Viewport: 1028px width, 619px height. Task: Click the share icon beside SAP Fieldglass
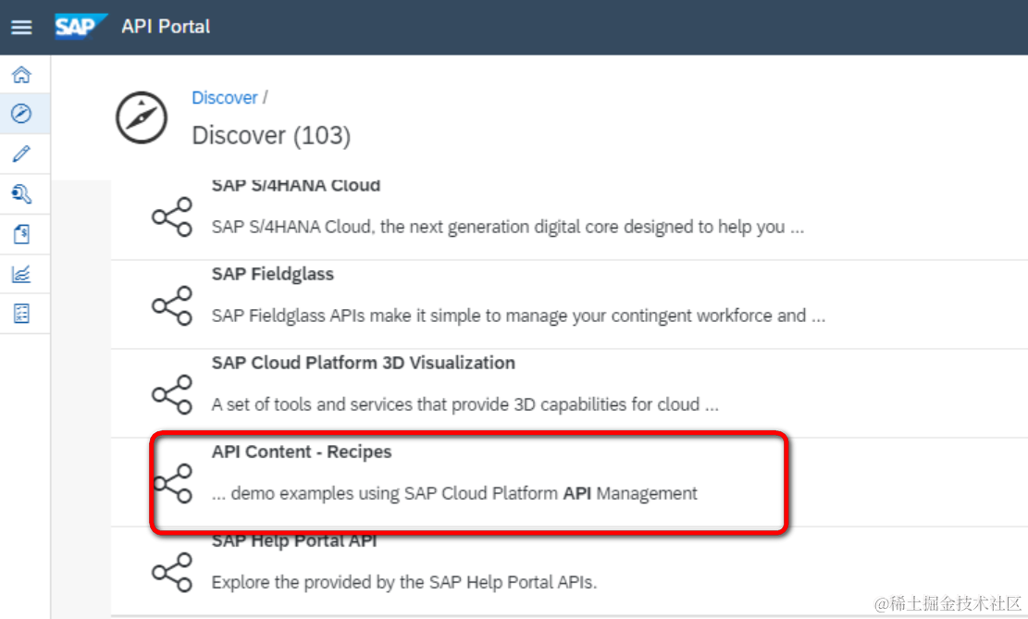point(172,306)
